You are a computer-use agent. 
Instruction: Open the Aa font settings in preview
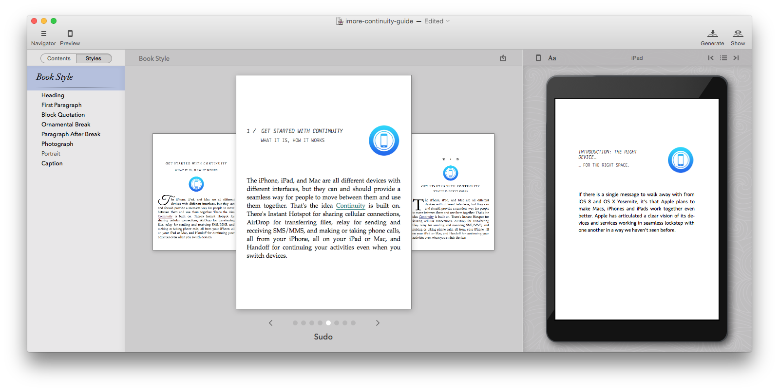552,58
